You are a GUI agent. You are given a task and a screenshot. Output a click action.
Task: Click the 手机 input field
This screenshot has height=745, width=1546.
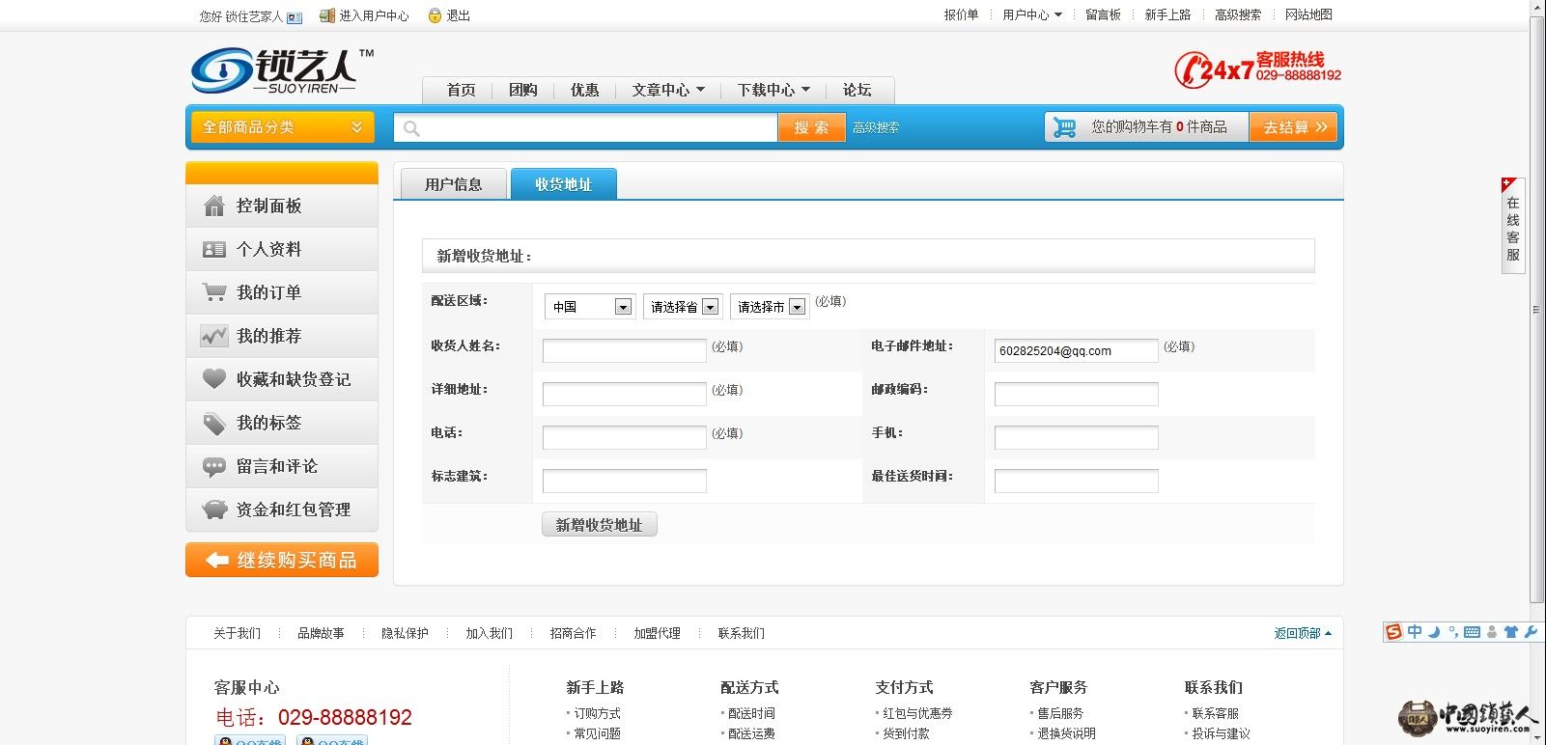coord(1077,437)
